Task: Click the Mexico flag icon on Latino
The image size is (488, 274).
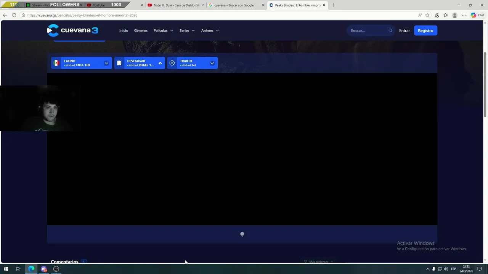Action: point(56,63)
